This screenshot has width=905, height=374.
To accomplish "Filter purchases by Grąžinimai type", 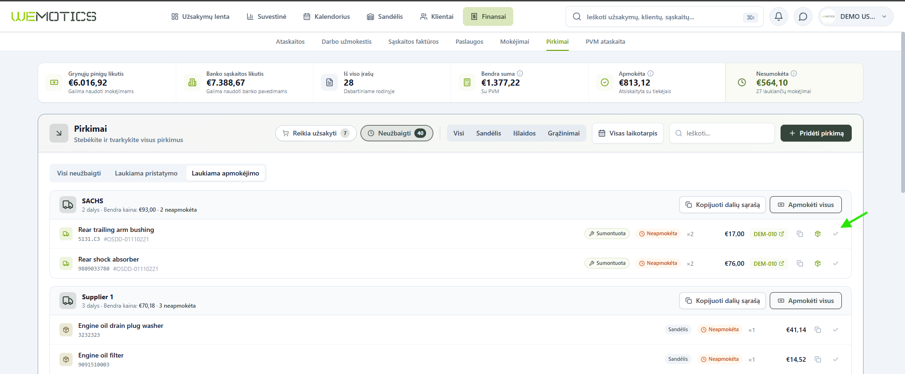I will click(564, 133).
